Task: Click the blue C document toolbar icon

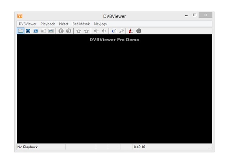Action: pos(114,31)
